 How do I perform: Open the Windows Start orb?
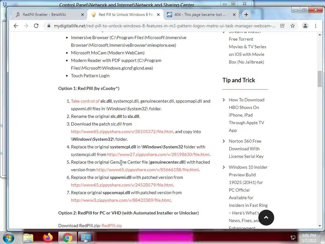pos(9,238)
